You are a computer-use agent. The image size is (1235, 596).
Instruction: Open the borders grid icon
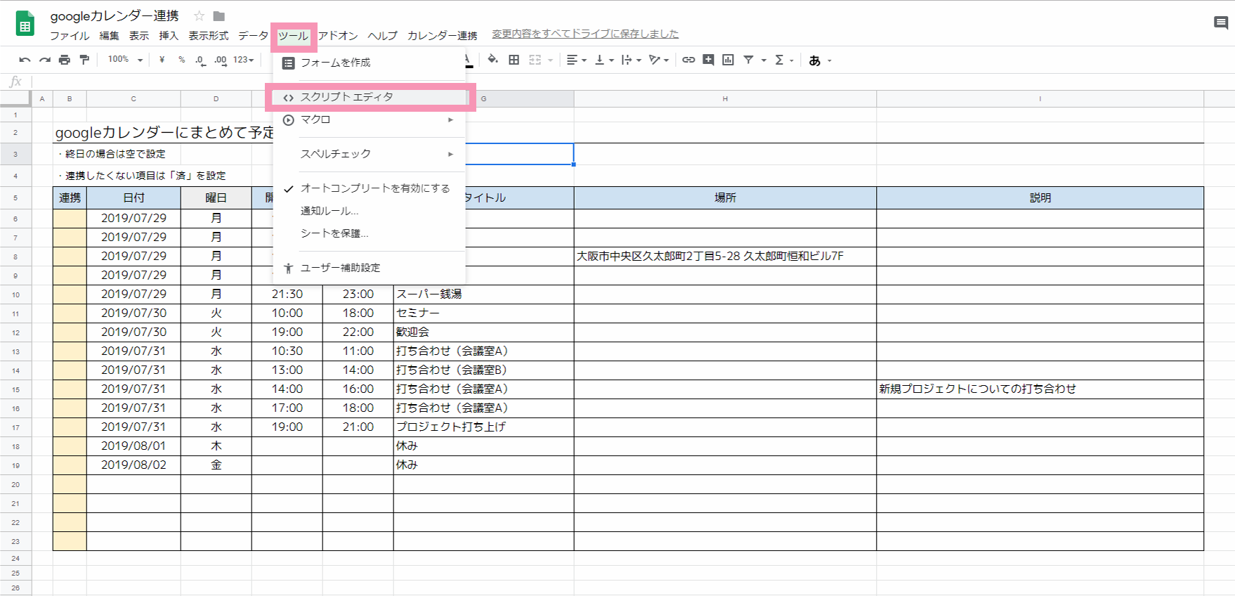pyautogui.click(x=514, y=60)
